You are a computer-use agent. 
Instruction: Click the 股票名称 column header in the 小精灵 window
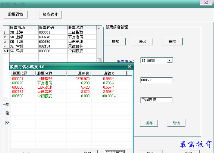coord(51,73)
